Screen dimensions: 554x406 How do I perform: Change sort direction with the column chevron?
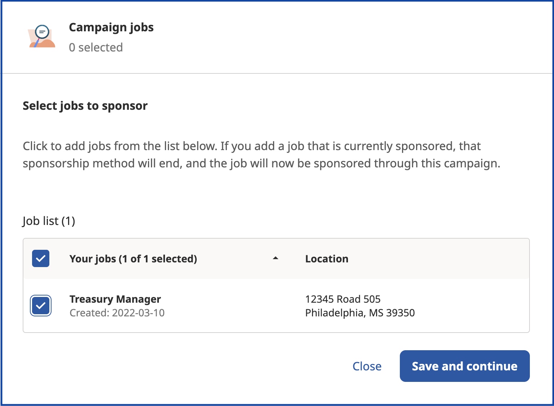pos(276,258)
